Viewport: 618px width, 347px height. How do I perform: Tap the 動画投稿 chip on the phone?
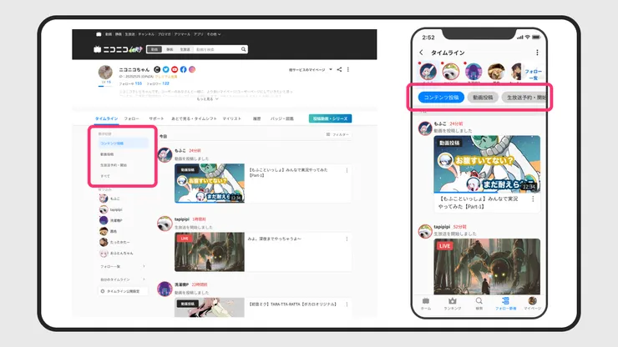coord(483,98)
